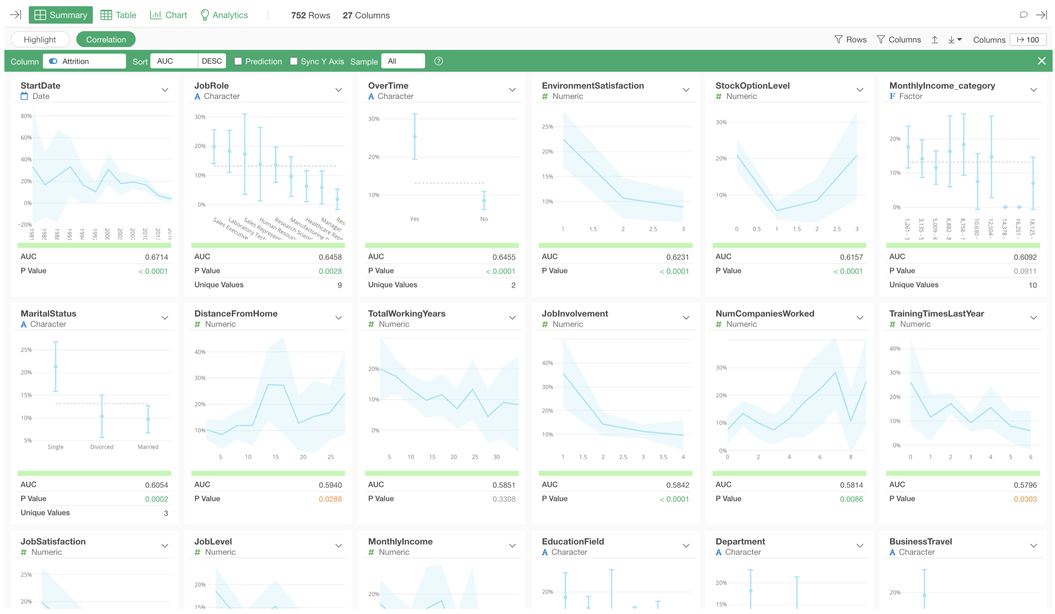Image resolution: width=1055 pixels, height=614 pixels.
Task: Open the Sample All dropdown
Action: tap(403, 61)
